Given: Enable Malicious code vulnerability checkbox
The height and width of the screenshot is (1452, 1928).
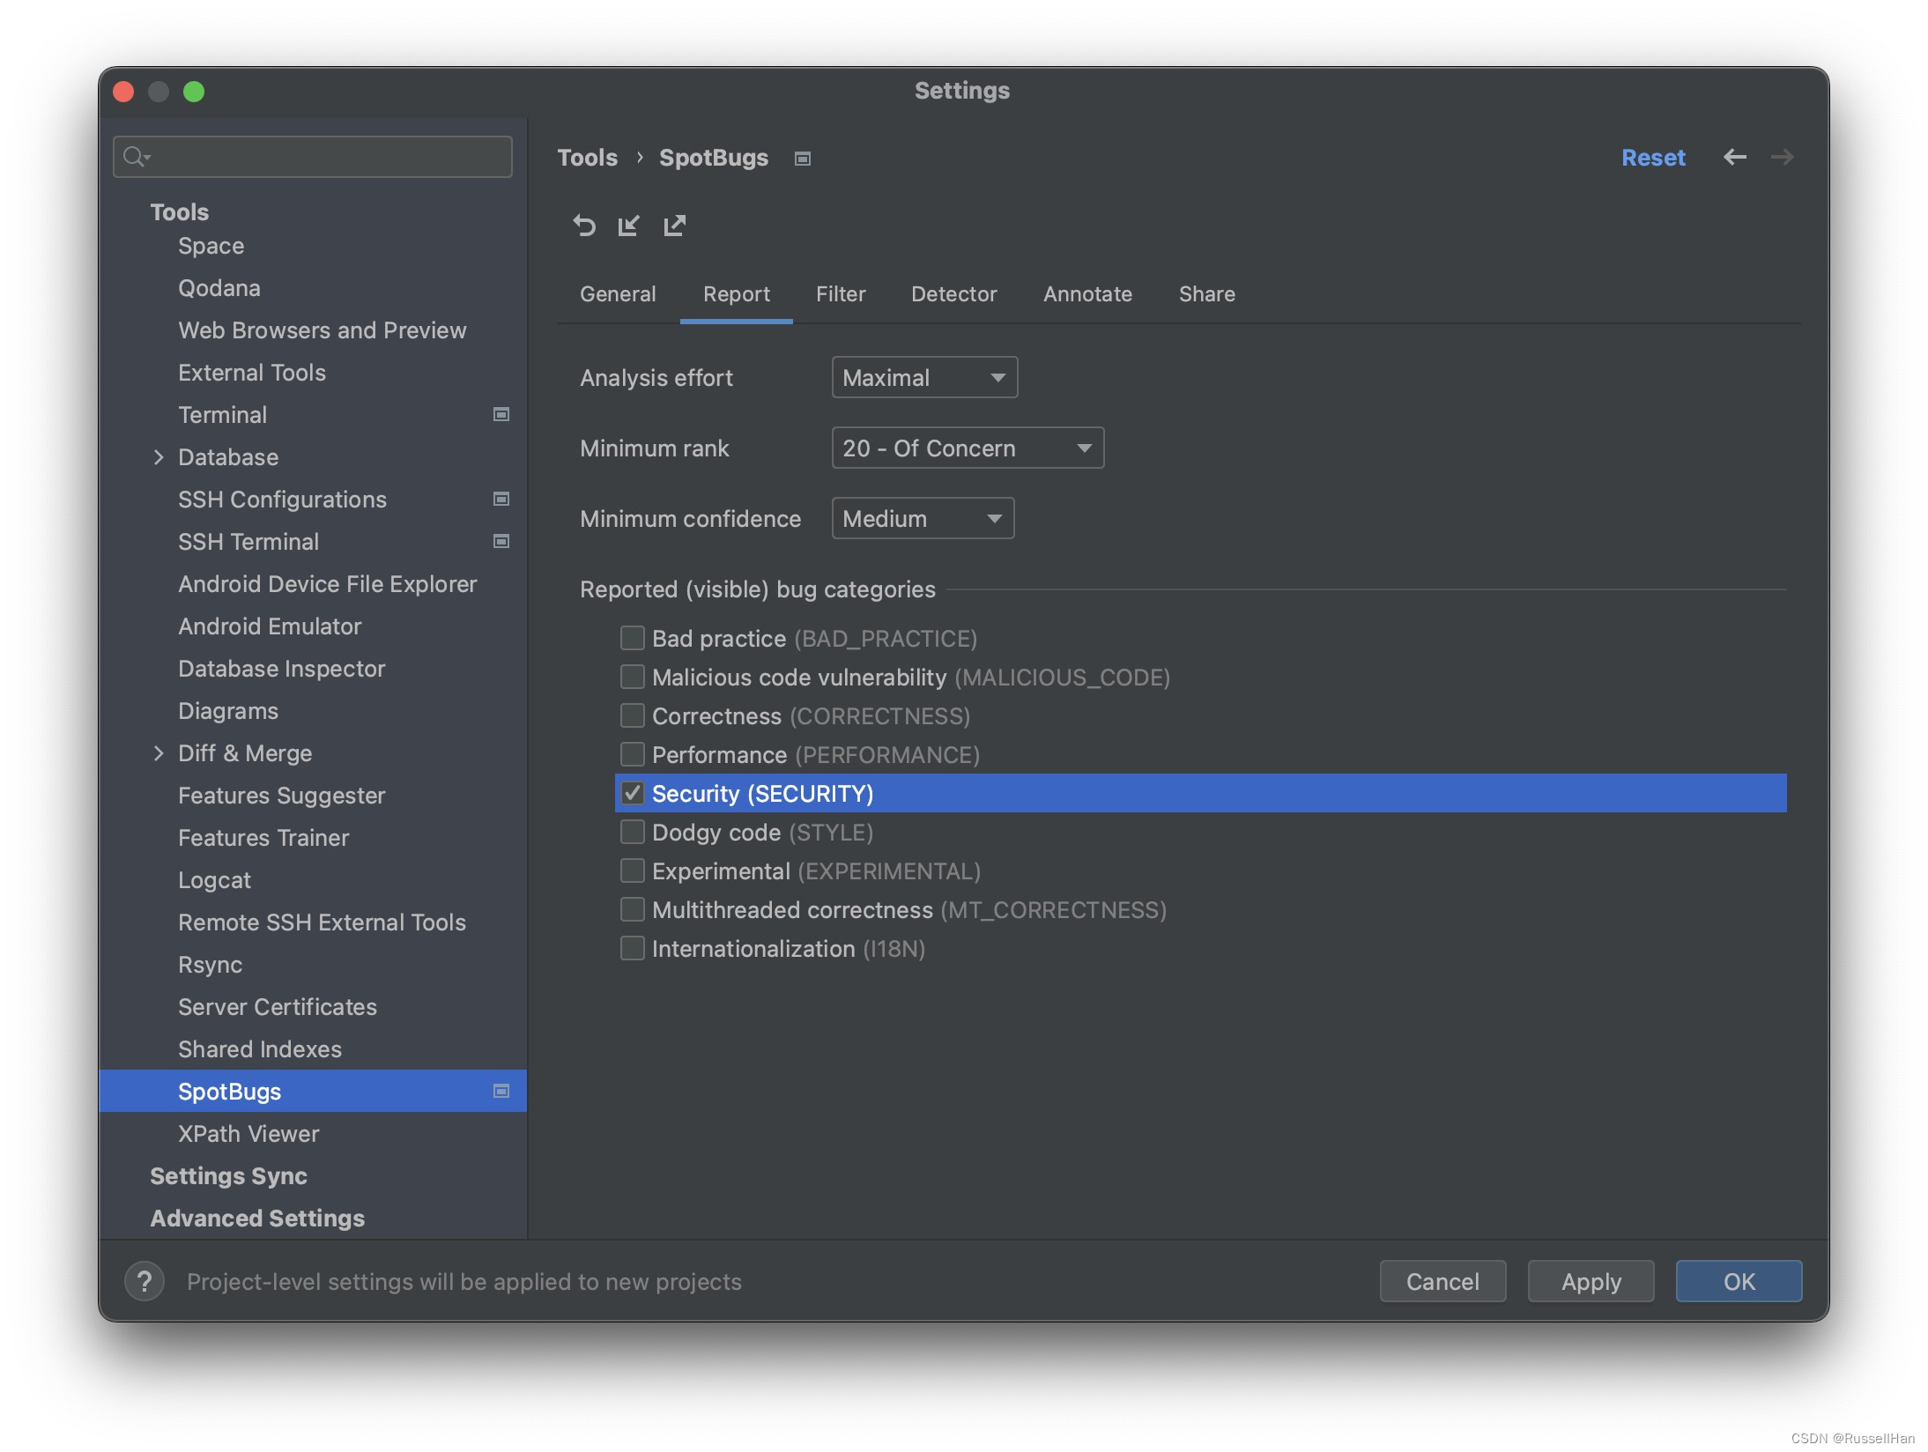Looking at the screenshot, I should coord(632,676).
